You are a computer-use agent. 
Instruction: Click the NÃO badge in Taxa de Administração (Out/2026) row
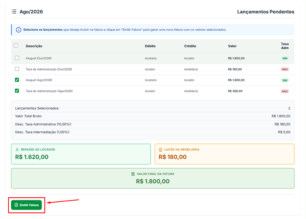coord(285,69)
